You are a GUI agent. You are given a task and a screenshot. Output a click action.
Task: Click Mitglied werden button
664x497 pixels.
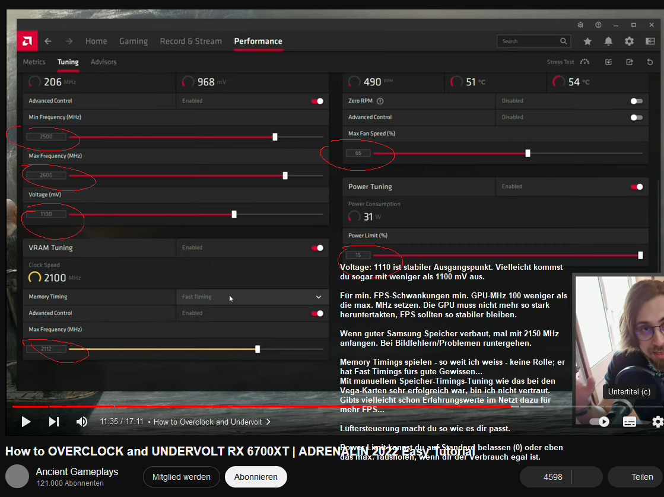(181, 477)
